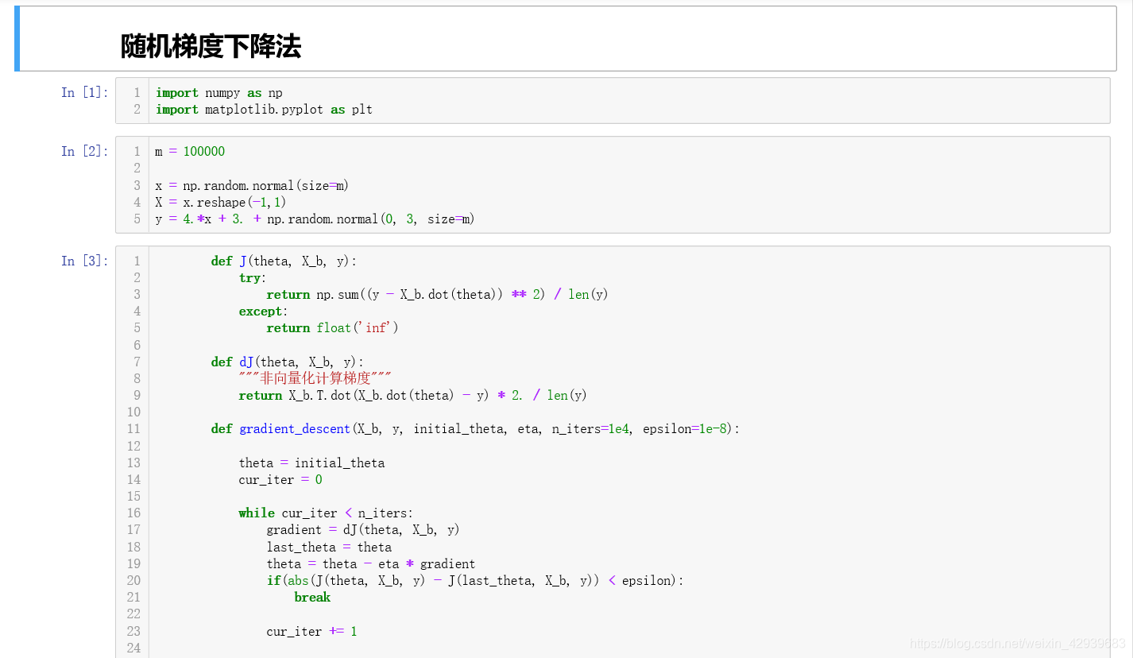
Task: Click line 'theta = theta - eta * gradient'
Action: click(x=371, y=563)
